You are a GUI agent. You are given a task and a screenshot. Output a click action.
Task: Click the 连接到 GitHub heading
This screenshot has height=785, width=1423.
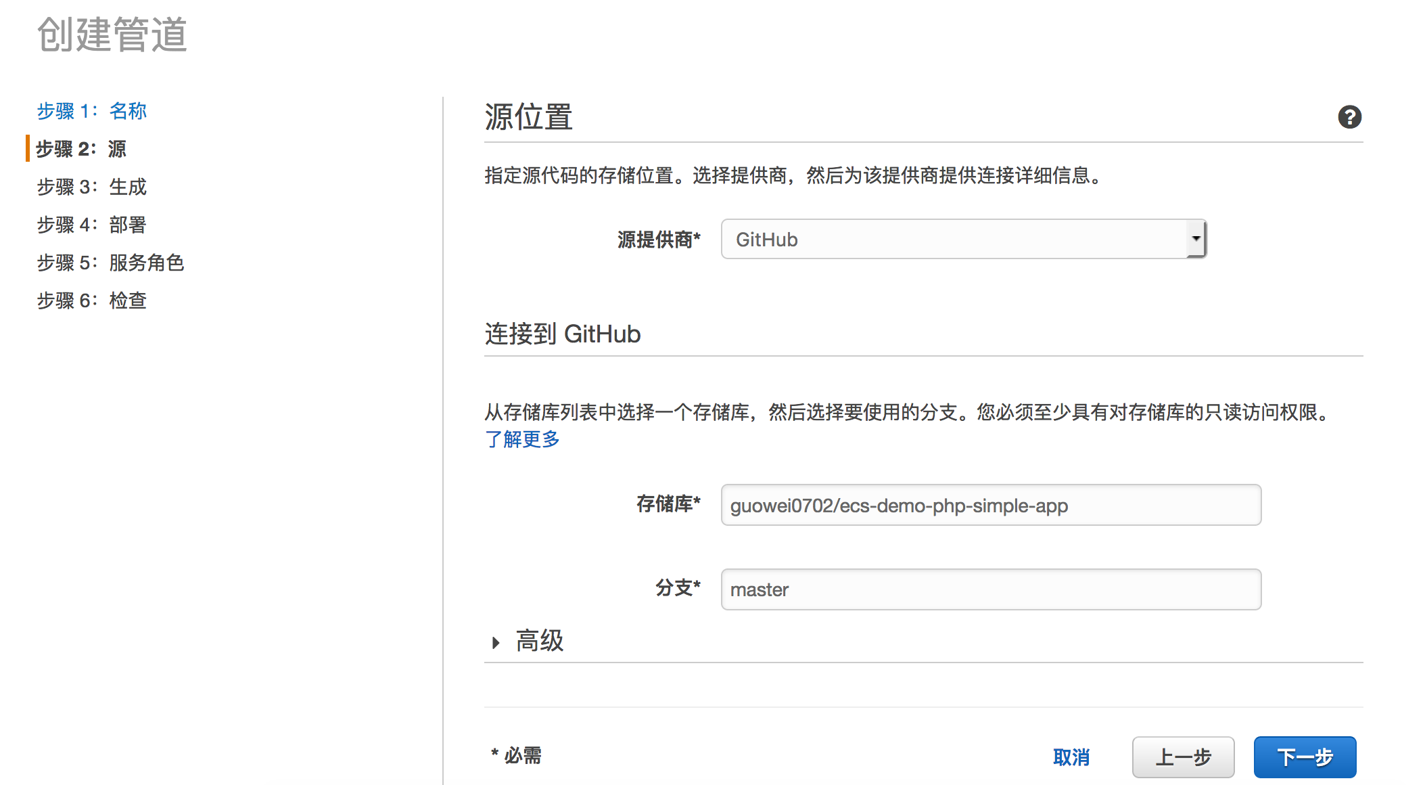(x=563, y=334)
